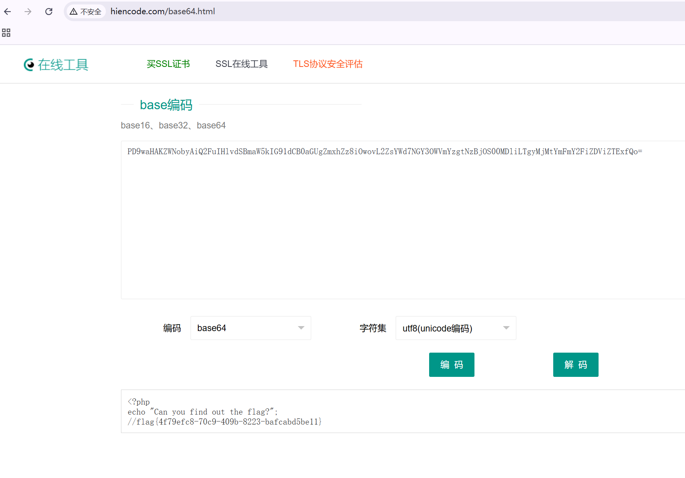Click the base编码 page heading
The height and width of the screenshot is (478, 685).
click(x=166, y=105)
